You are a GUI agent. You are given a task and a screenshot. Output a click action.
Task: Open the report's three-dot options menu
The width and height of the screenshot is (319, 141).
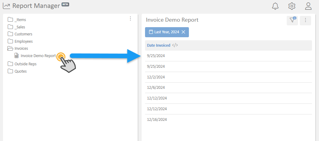click(x=305, y=20)
